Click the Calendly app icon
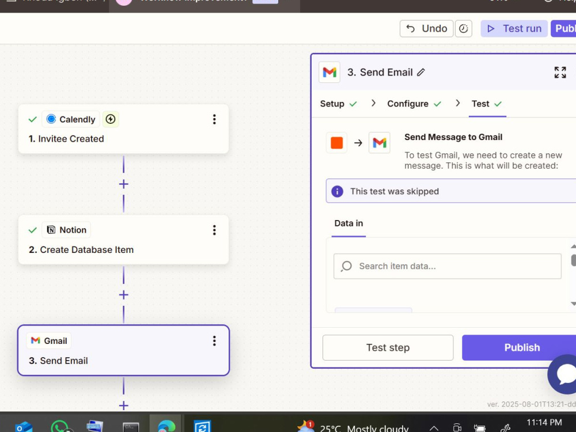Viewport: 576px width, 432px height. [51, 119]
